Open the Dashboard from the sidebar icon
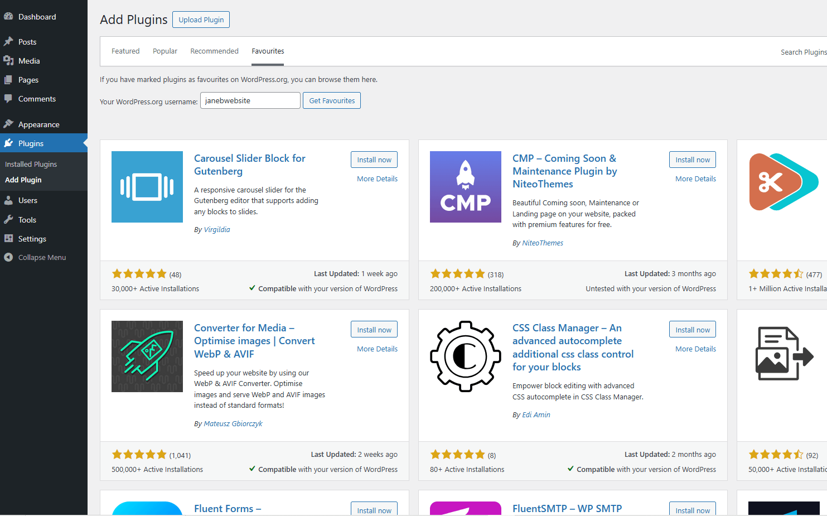 [x=9, y=16]
